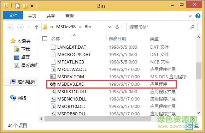Open the Customize Quick Access Toolbar dropdown

click(32, 6)
